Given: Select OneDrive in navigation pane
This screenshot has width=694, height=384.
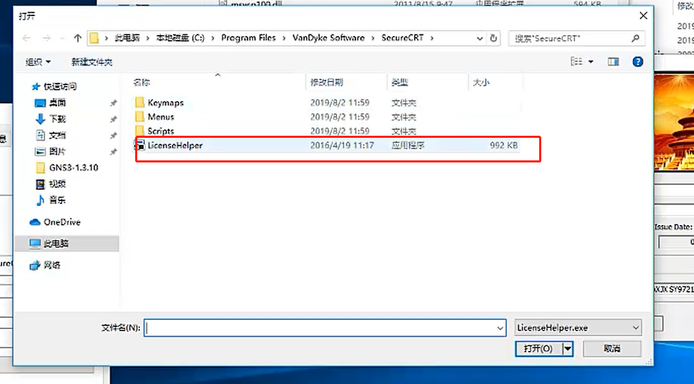Looking at the screenshot, I should [62, 222].
